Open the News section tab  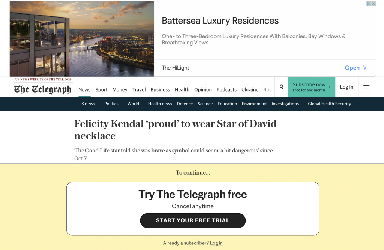click(x=84, y=90)
